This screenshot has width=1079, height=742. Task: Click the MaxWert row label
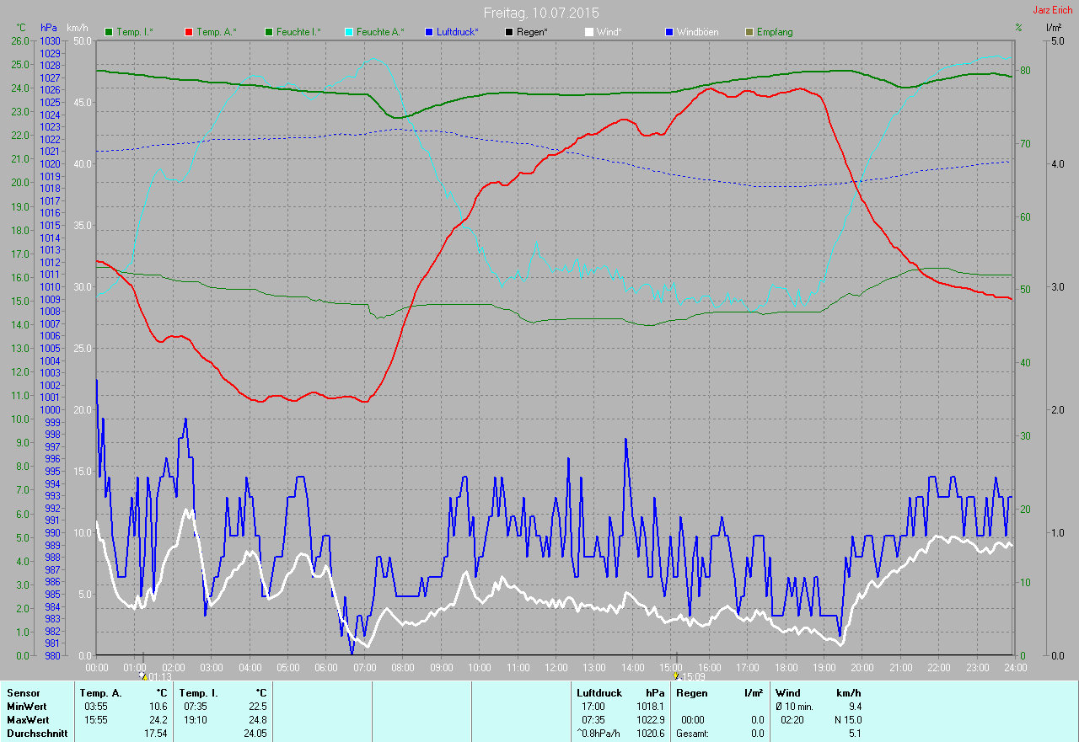tap(27, 720)
